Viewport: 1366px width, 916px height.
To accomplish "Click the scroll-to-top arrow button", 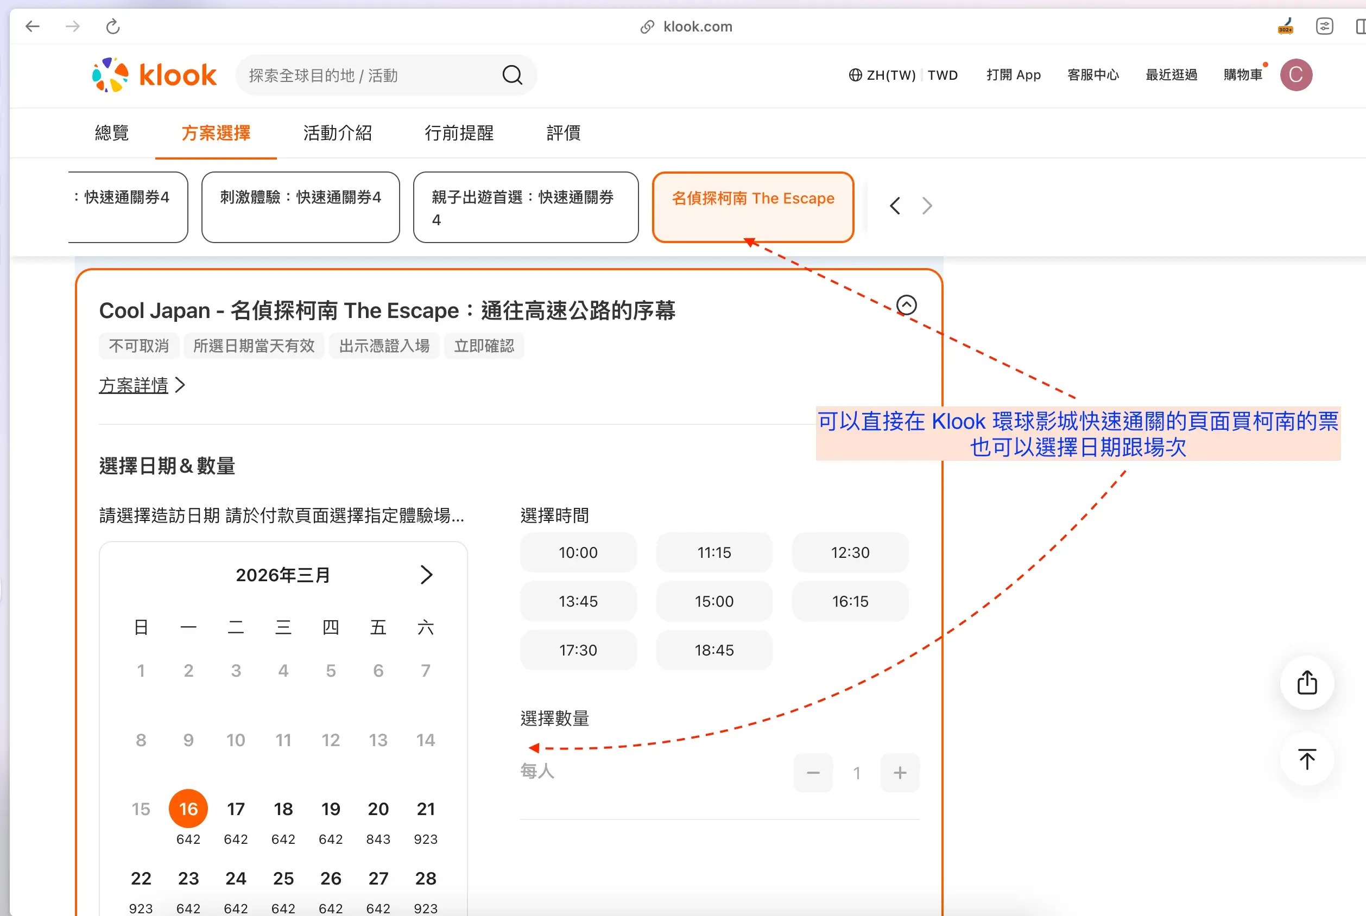I will pos(1306,759).
